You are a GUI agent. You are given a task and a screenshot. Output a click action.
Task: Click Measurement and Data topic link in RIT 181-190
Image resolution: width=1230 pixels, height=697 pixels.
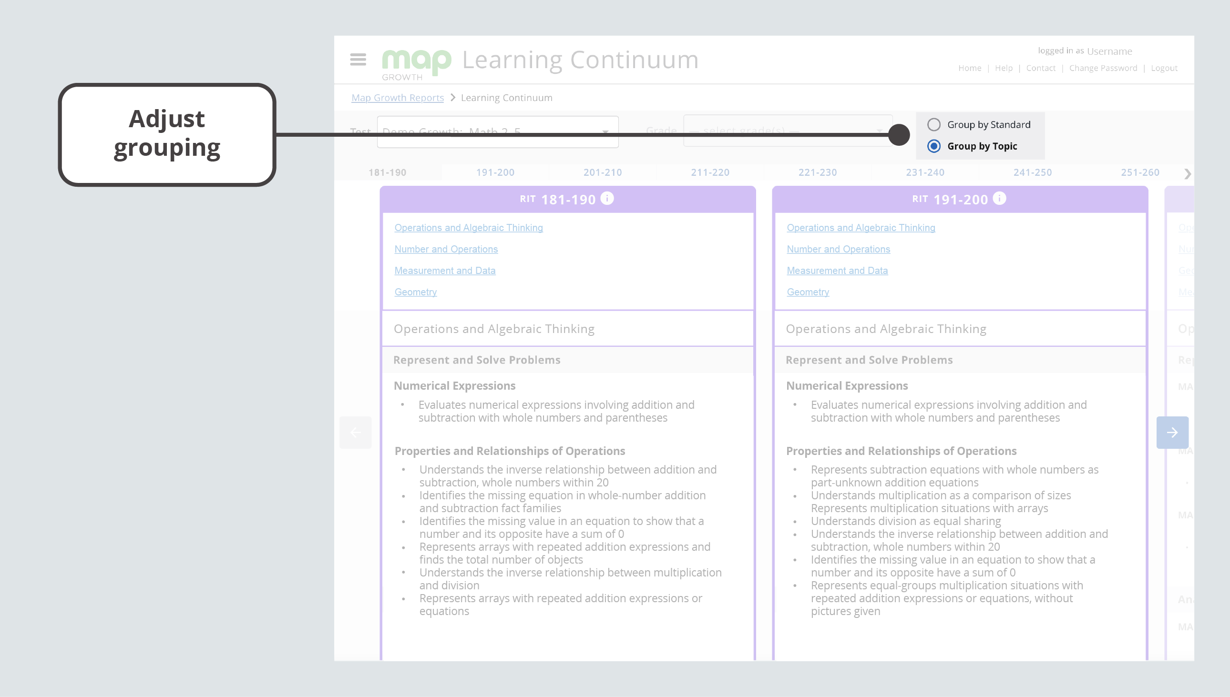coord(444,270)
